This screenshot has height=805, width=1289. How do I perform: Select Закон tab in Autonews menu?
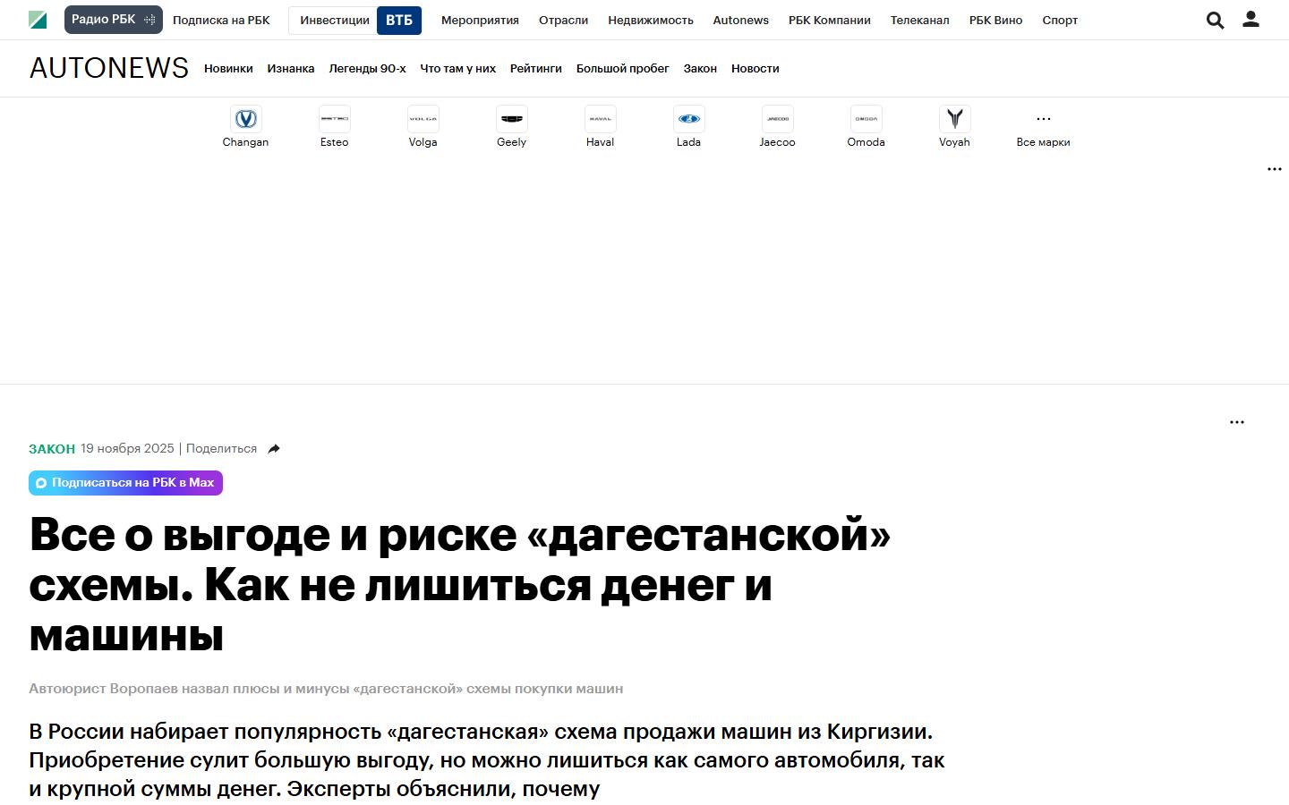(700, 69)
